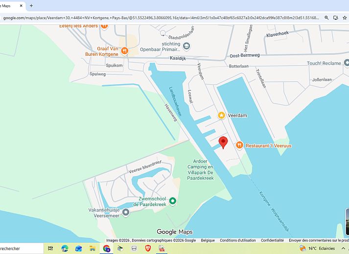Click the red location pin on the map
The height and width of the screenshot is (254, 349).
coord(223,142)
